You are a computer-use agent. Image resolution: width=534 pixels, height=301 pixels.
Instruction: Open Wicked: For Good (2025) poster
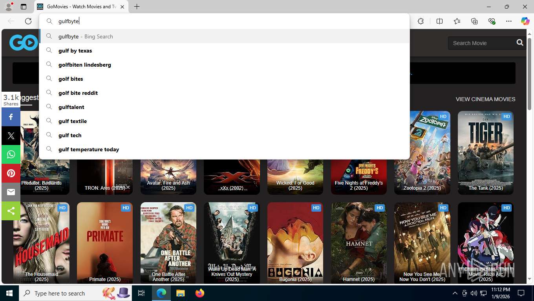pos(295,177)
